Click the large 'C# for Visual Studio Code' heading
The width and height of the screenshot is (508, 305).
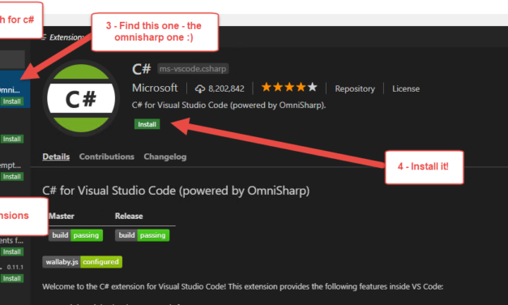176,191
